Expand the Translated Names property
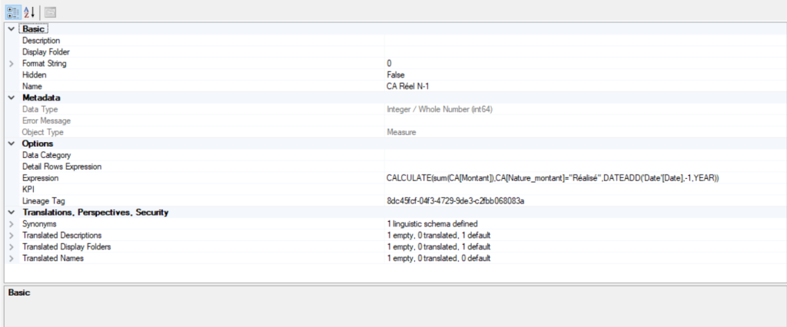This screenshot has height=327, width=787. click(12, 259)
